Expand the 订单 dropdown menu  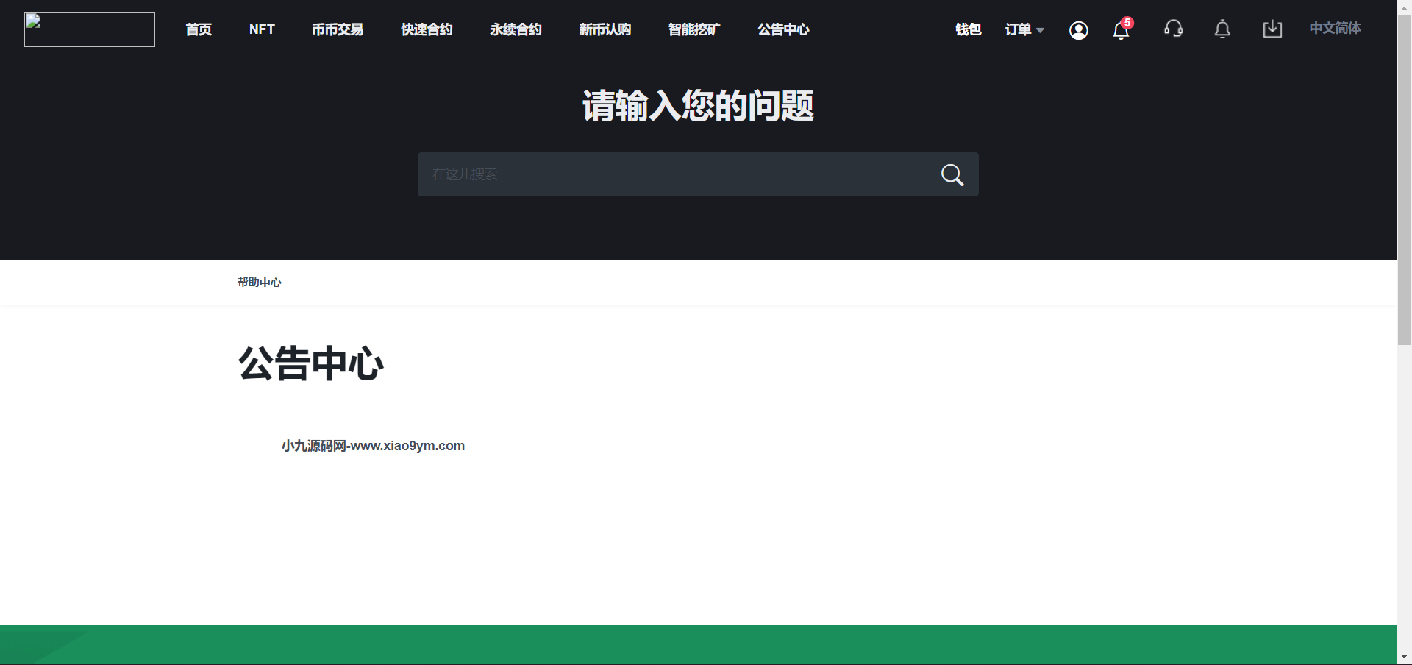pyautogui.click(x=1024, y=29)
